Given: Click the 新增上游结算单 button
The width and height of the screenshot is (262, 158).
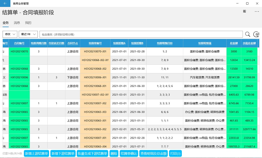Looking at the screenshot, I should click(36, 153).
